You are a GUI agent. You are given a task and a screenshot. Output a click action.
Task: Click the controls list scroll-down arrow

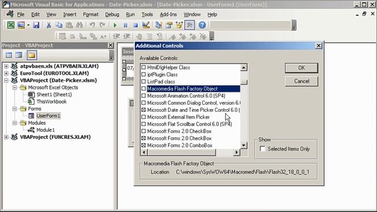click(243, 145)
